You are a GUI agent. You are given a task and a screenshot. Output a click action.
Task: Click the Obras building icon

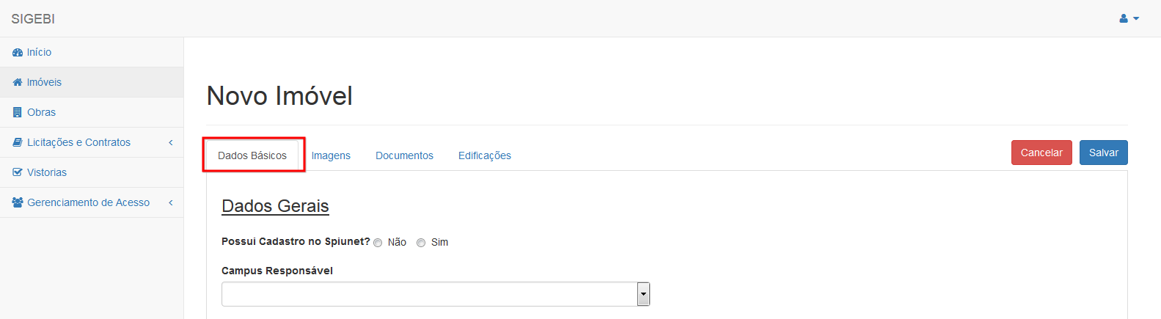point(18,113)
